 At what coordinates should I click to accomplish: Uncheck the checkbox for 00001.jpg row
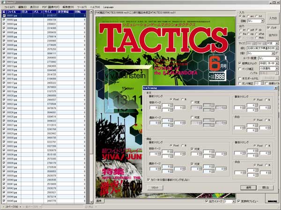tap(4, 15)
